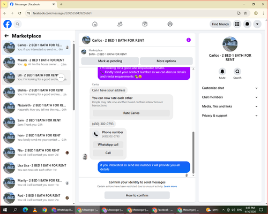Click the Find friends button

(x=220, y=24)
